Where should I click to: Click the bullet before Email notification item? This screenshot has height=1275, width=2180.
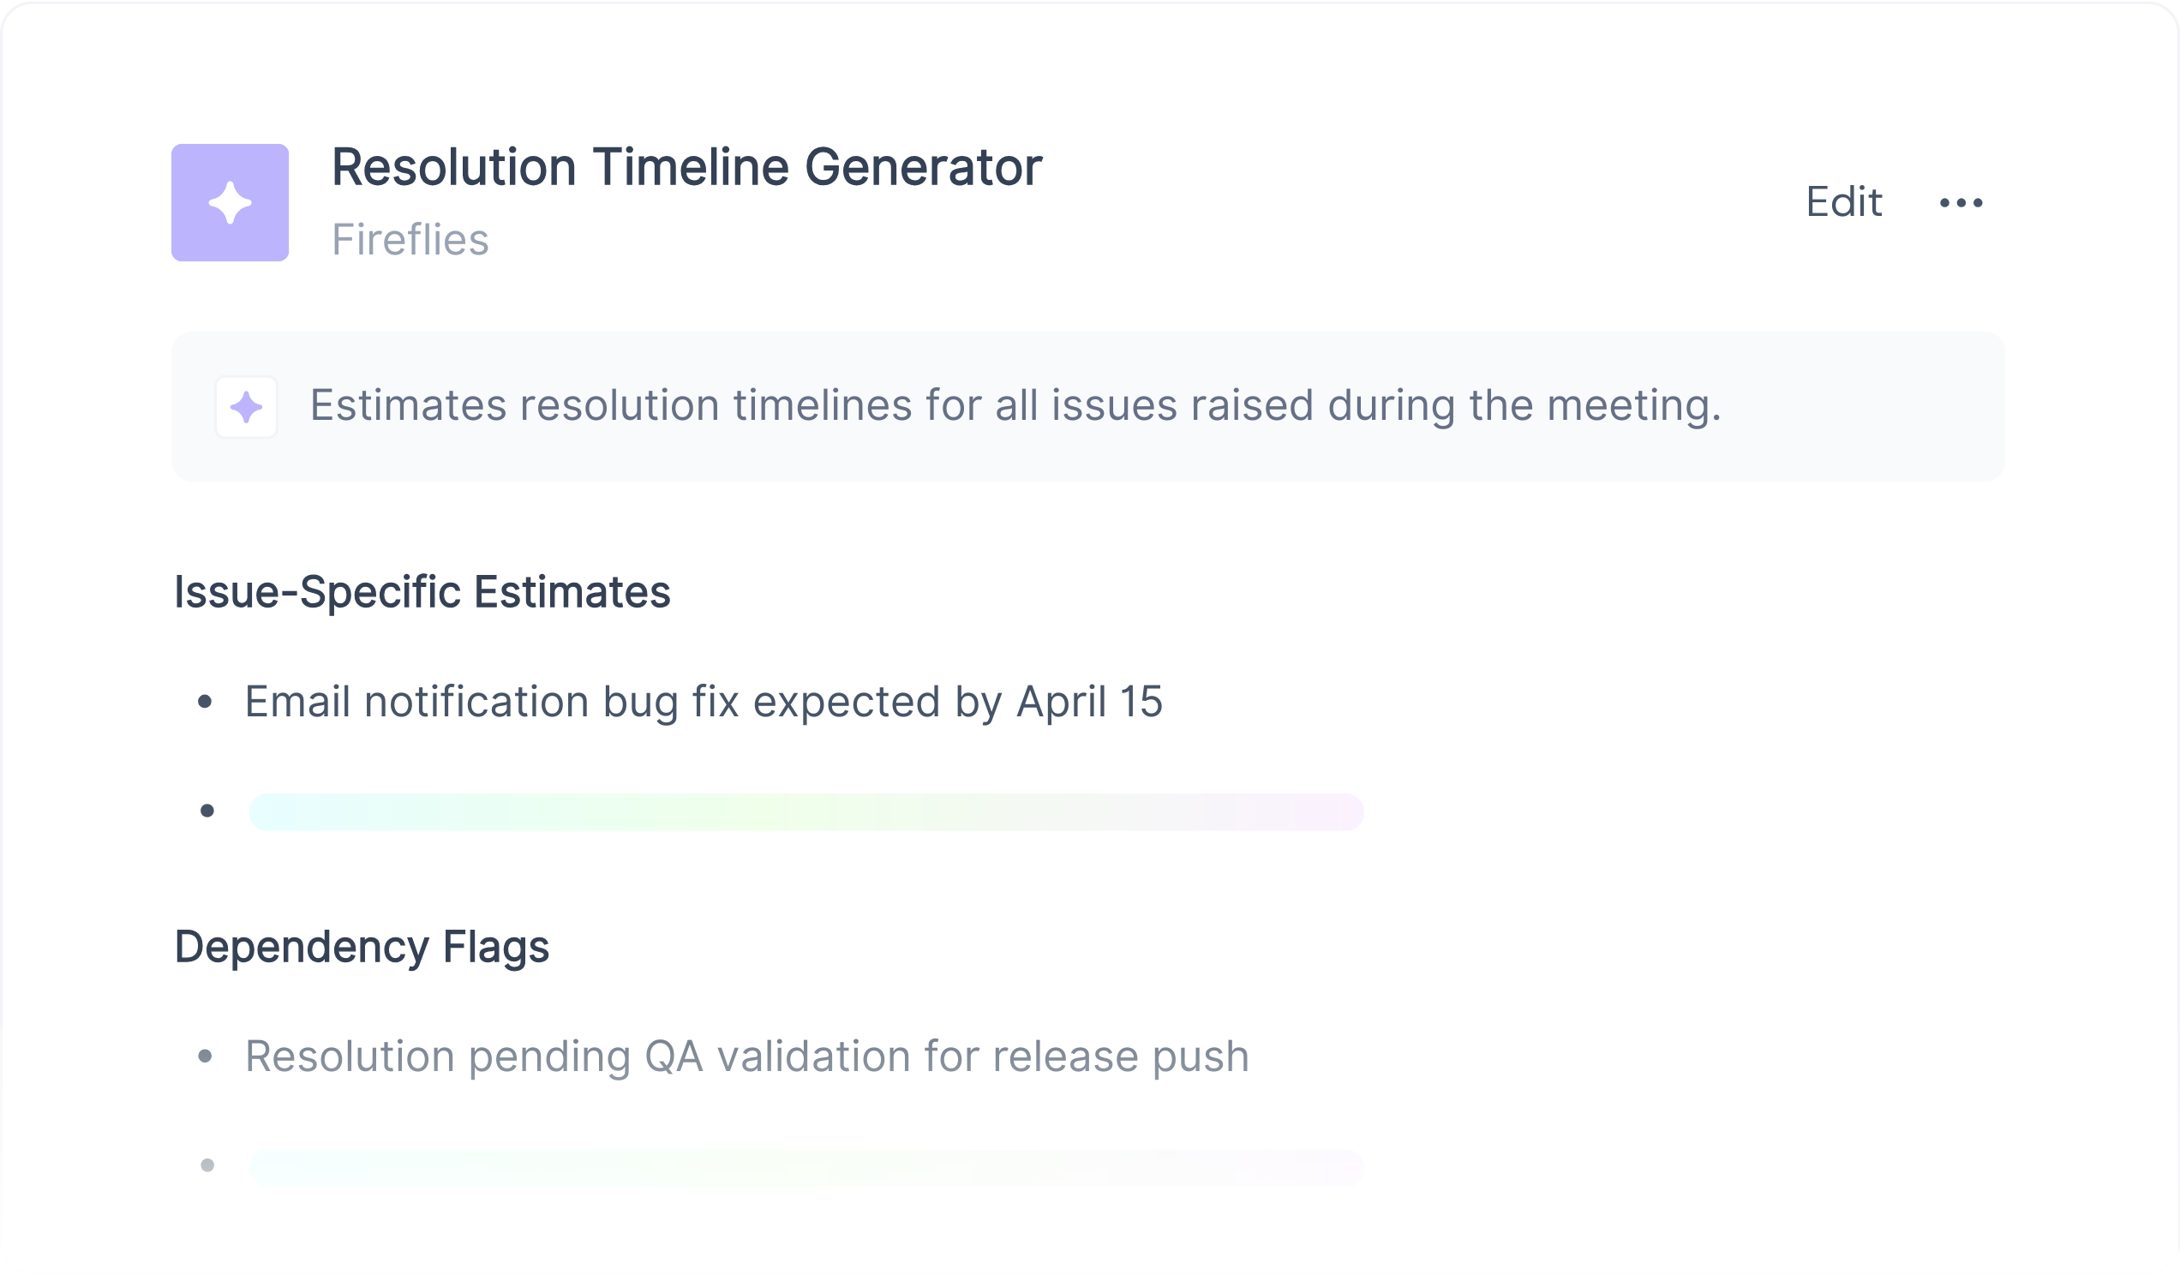(x=205, y=702)
